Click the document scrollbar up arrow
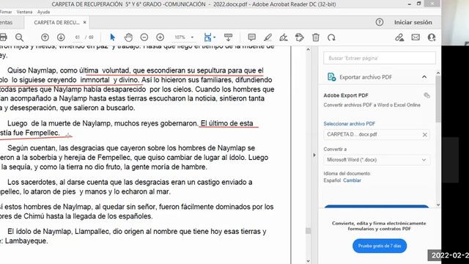 click(x=309, y=49)
